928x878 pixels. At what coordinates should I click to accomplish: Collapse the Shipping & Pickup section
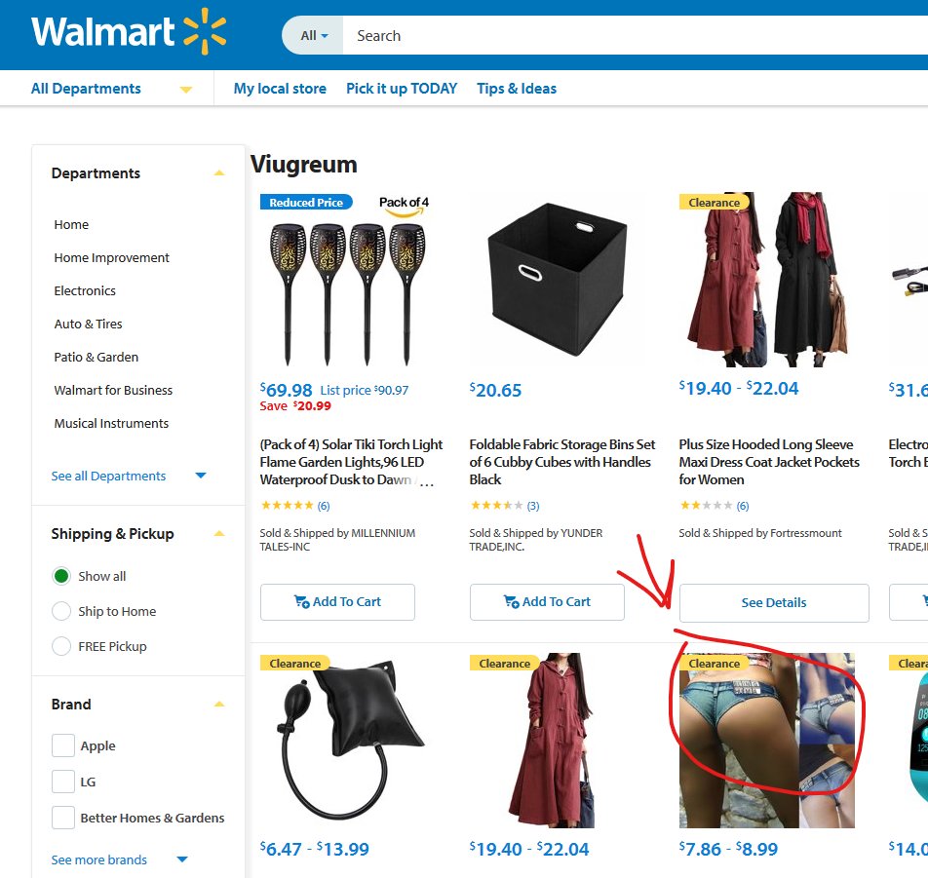(219, 534)
